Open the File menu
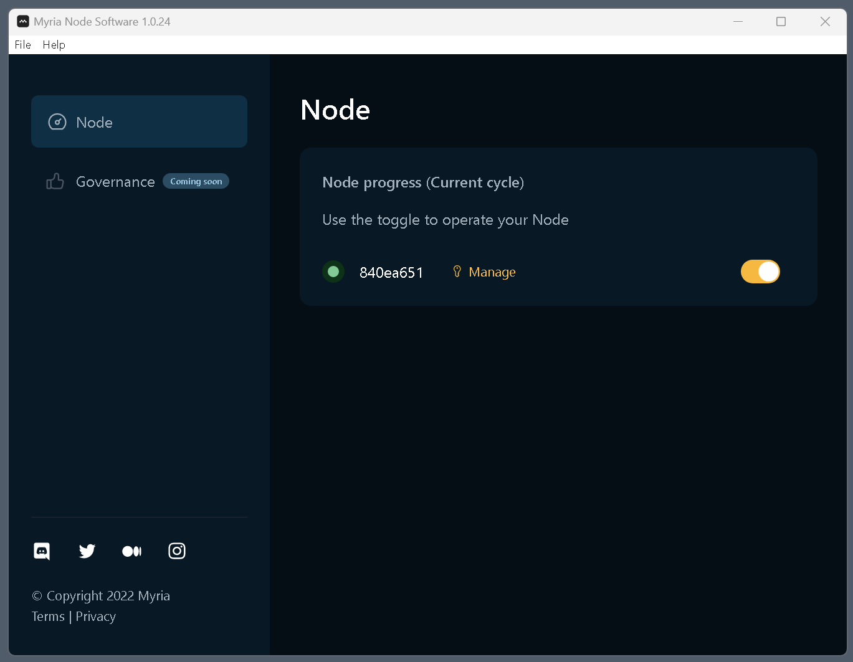Viewport: 853px width, 662px height. click(x=23, y=45)
